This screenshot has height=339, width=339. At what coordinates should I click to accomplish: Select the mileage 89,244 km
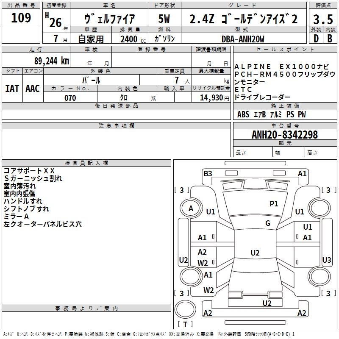[51, 61]
